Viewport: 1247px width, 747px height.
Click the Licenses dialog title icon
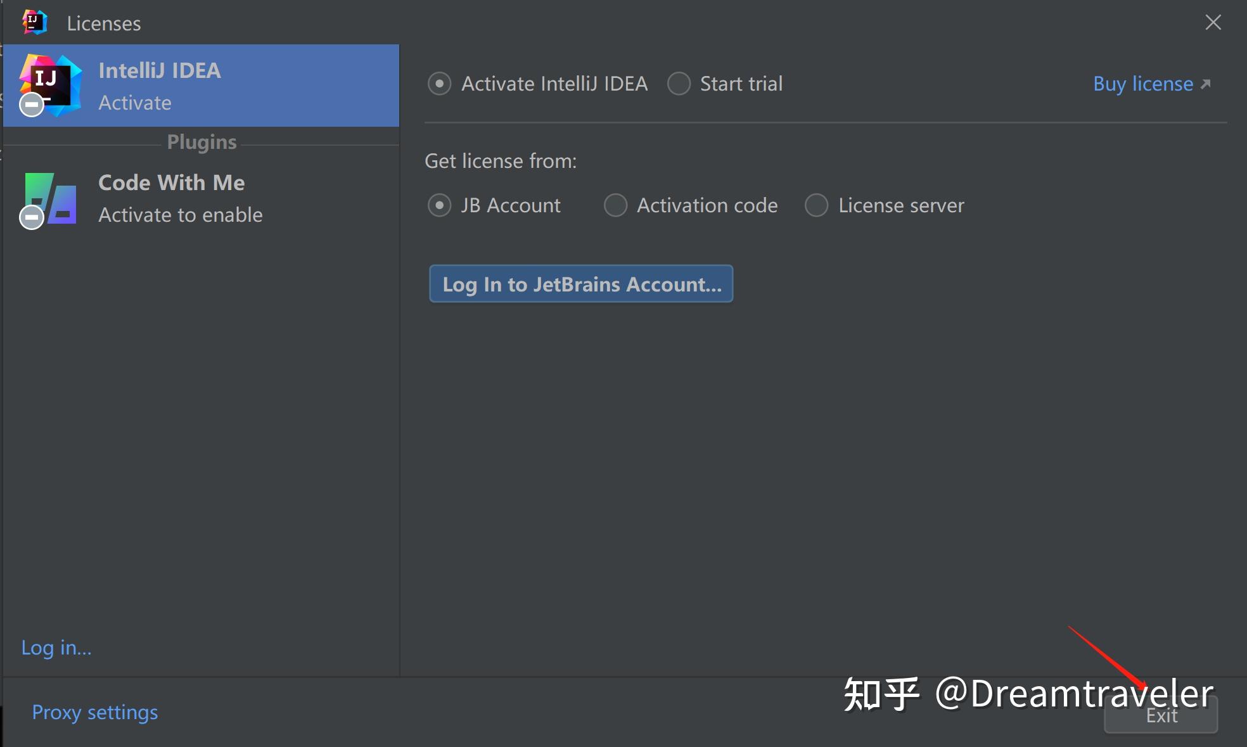(35, 22)
